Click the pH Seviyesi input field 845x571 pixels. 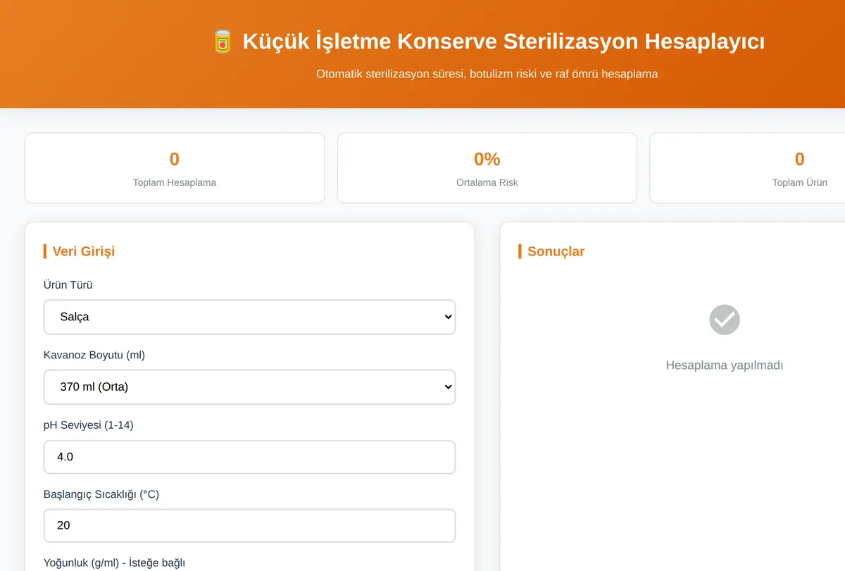coord(249,457)
